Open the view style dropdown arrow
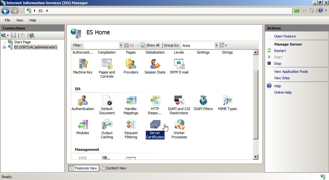This screenshot has width=329, height=180. click(x=226, y=46)
